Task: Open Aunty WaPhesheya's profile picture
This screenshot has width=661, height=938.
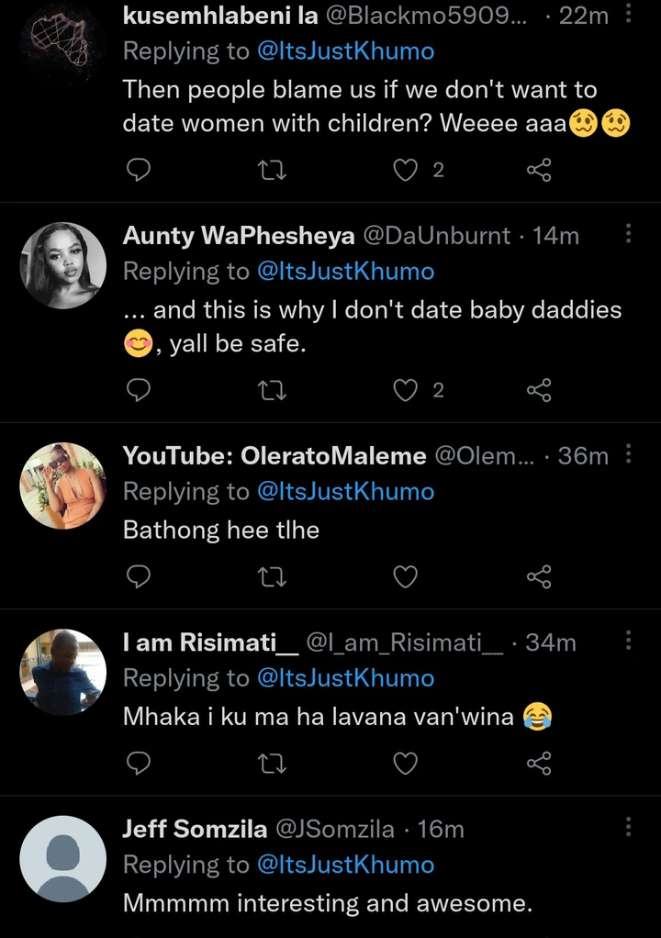Action: pyautogui.click(x=63, y=265)
